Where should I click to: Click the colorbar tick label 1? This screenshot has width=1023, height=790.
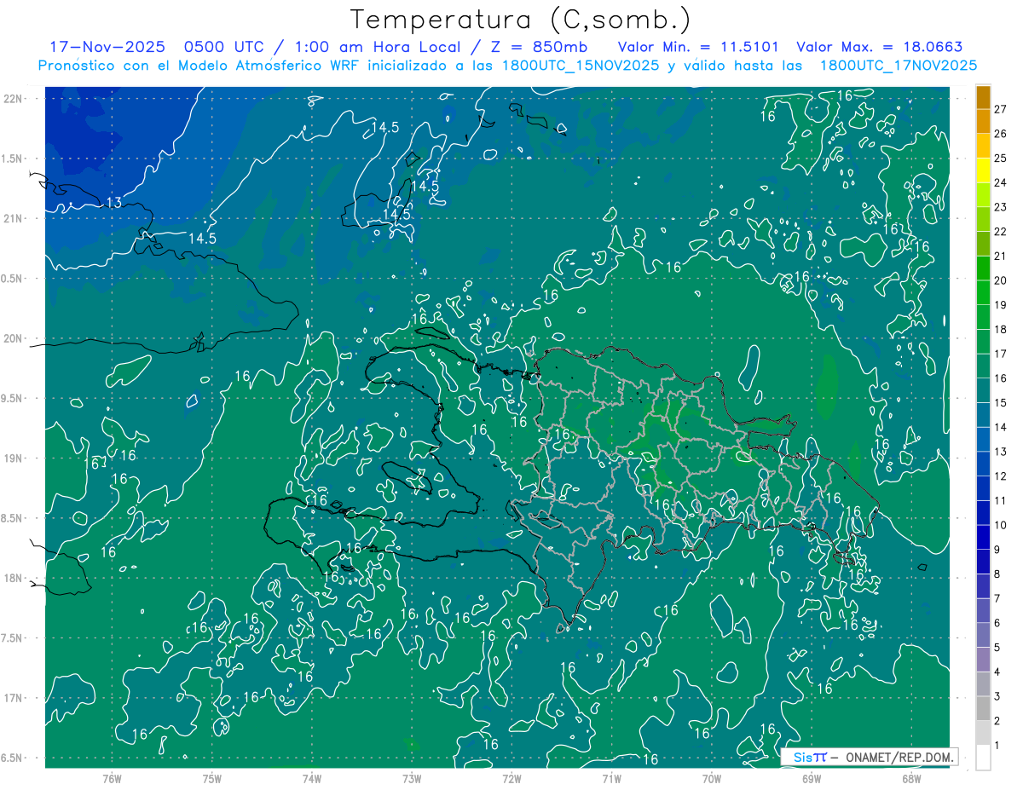click(997, 746)
